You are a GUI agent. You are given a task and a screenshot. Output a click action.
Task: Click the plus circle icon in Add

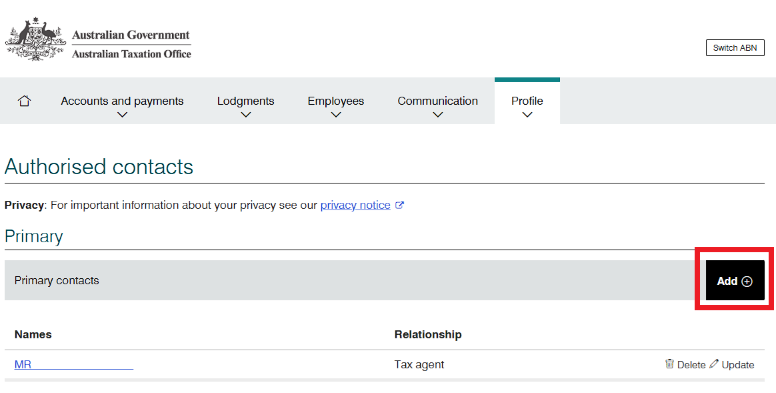click(x=747, y=282)
